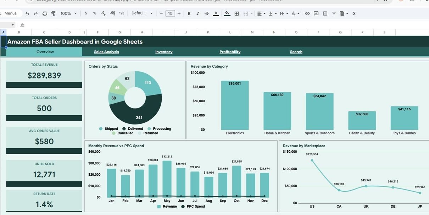The width and height of the screenshot is (429, 215).
Task: Expand the horizontal align dropdown
Action: pos(261,13)
